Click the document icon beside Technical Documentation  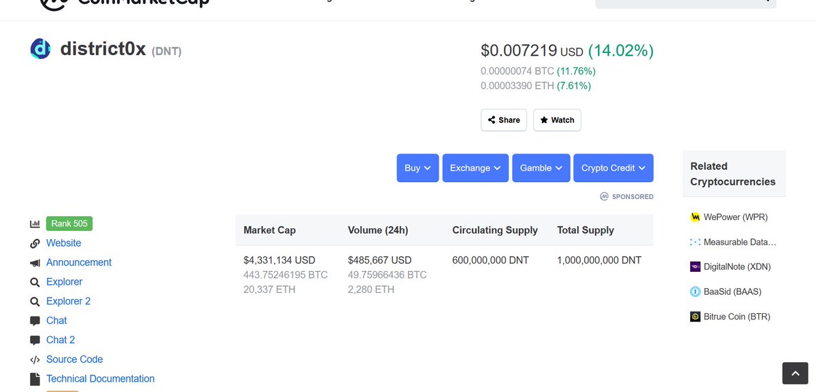point(35,379)
